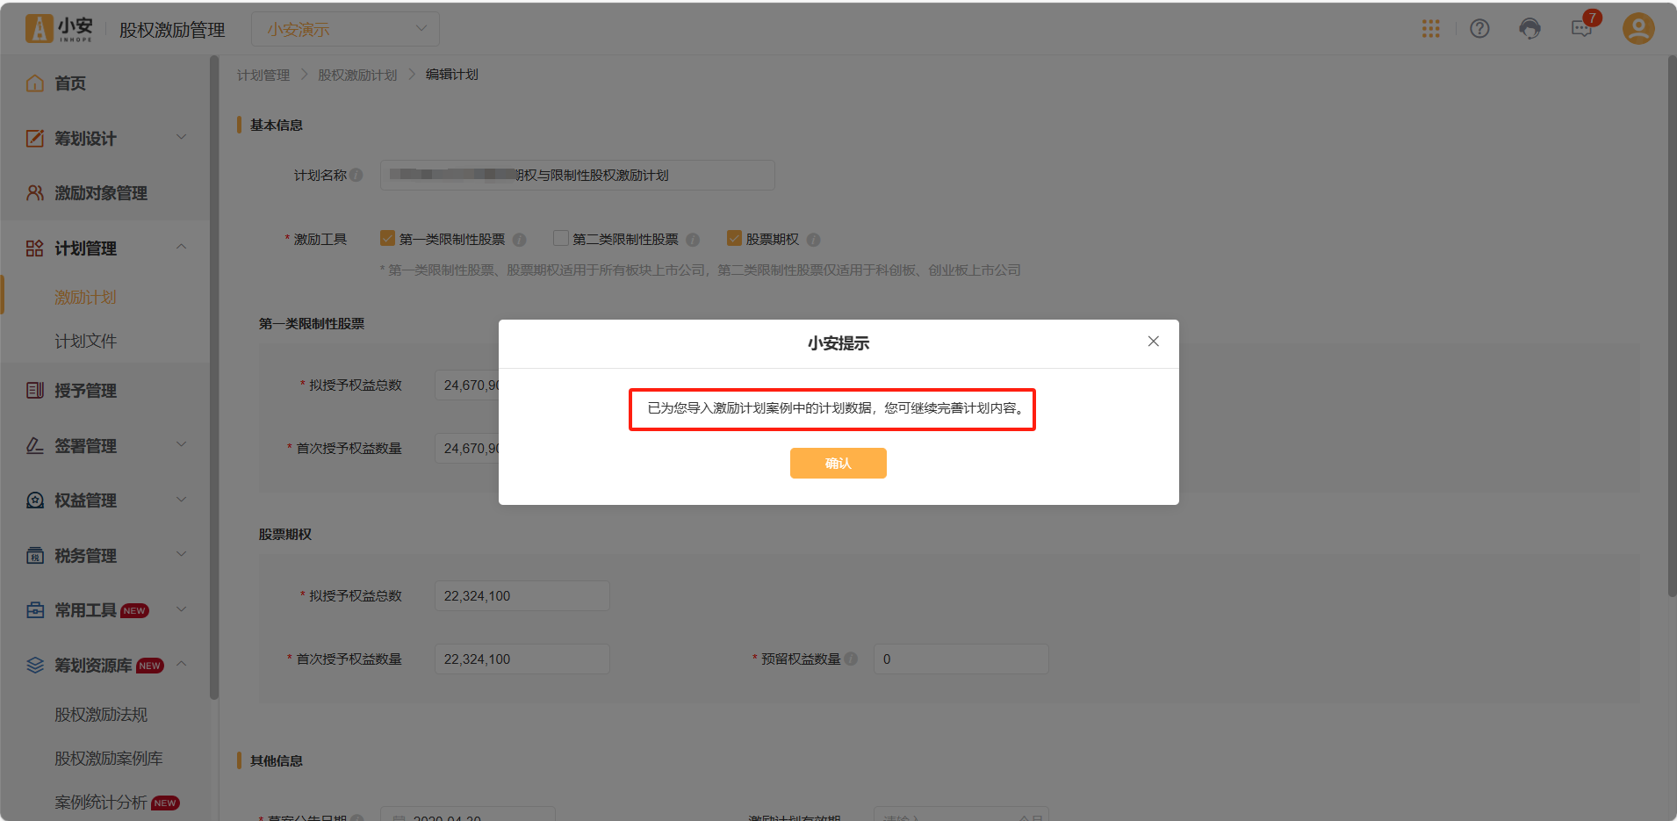Viewport: 1677px width, 821px height.
Task: Click the 常用工具 toolbox icon
Action: point(35,610)
